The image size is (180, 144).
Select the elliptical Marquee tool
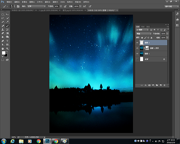[3, 14]
